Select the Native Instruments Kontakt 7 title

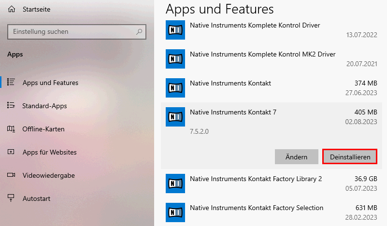233,112
